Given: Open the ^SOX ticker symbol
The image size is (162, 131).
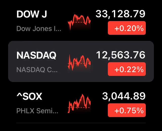Looking at the screenshot, I should tap(29, 96).
